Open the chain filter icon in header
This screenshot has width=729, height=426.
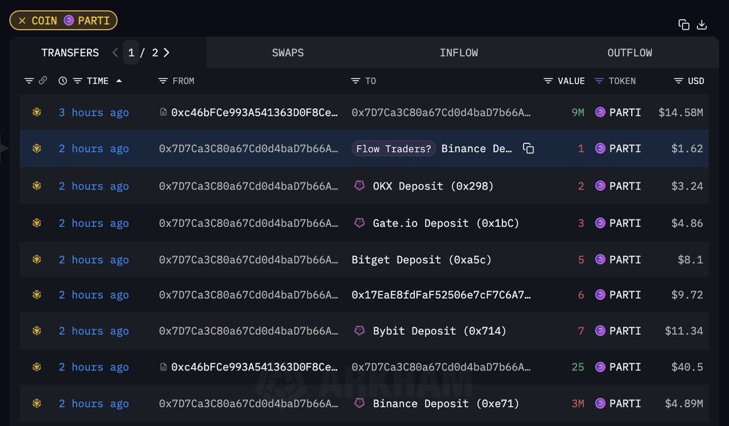pyautogui.click(x=29, y=81)
